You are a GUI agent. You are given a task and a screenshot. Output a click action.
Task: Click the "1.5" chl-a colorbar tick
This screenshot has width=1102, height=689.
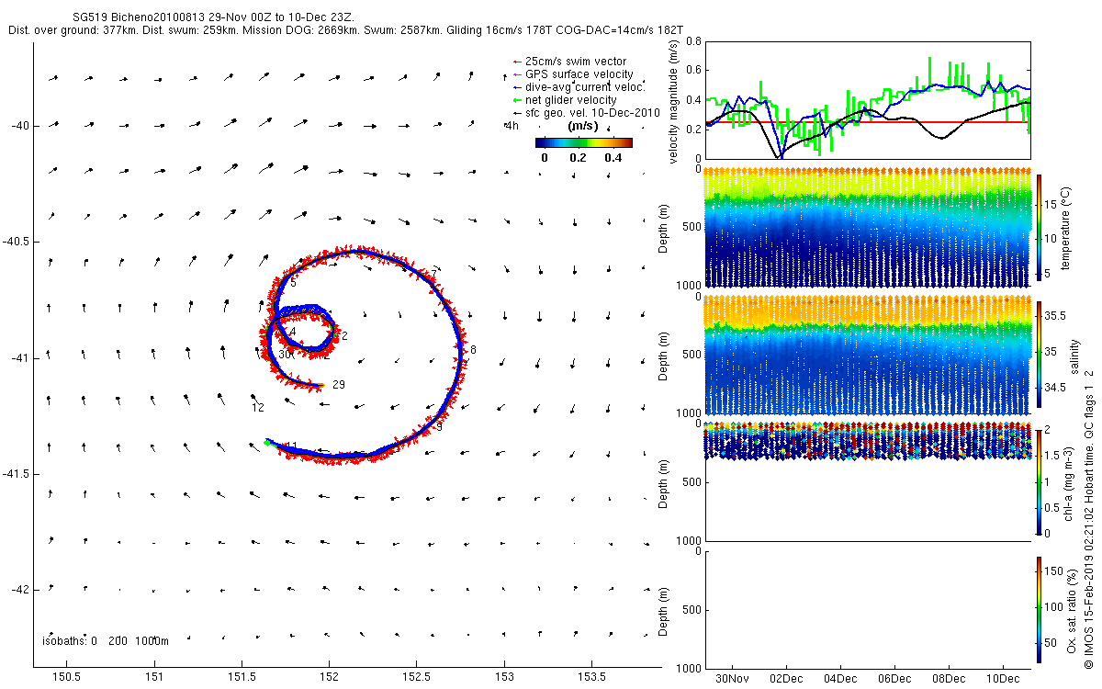(x=1054, y=455)
